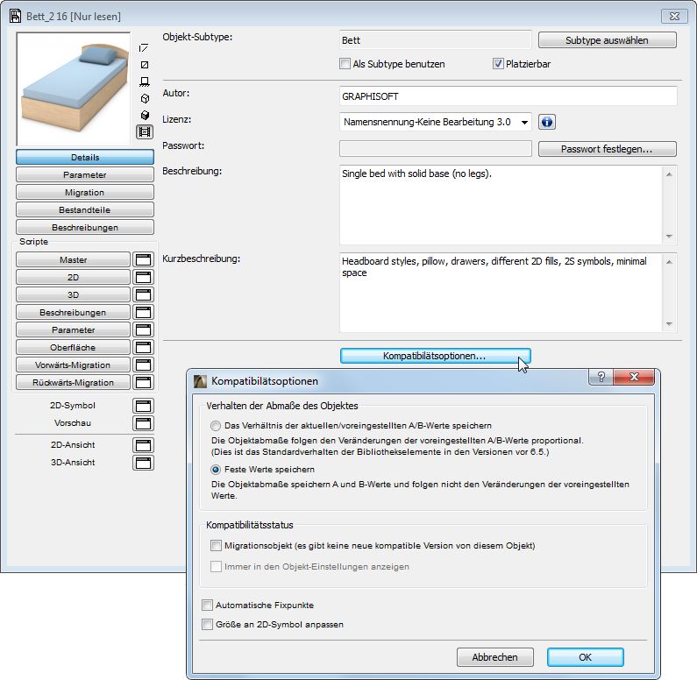Select the A/B-Werte Verhältnis speichern radio option
Viewport: 697px width, 680px height.
click(216, 426)
